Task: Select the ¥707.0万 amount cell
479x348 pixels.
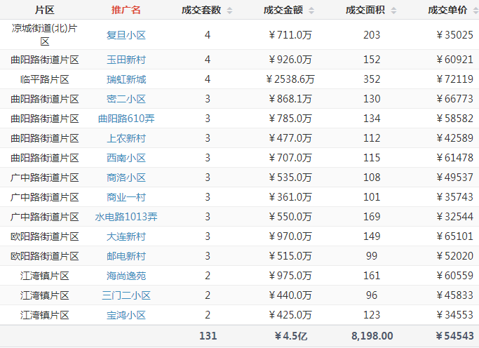Action: tap(290, 158)
